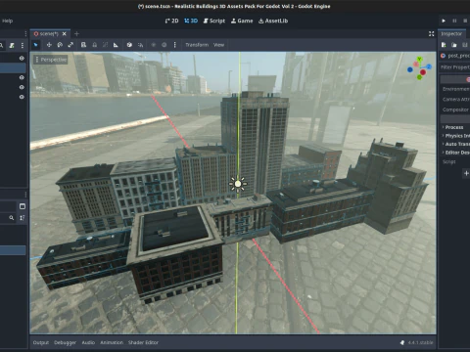Open the Debugger bottom panel

pos(65,342)
